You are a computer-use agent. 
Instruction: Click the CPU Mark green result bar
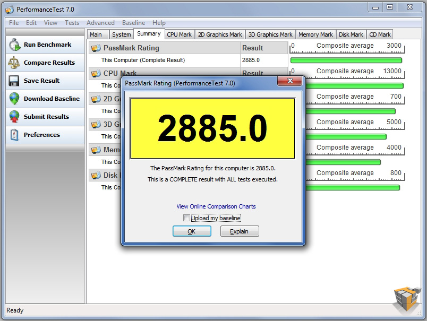[x=354, y=86]
